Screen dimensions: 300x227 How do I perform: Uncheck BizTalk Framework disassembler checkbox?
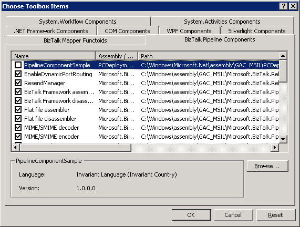point(18,101)
